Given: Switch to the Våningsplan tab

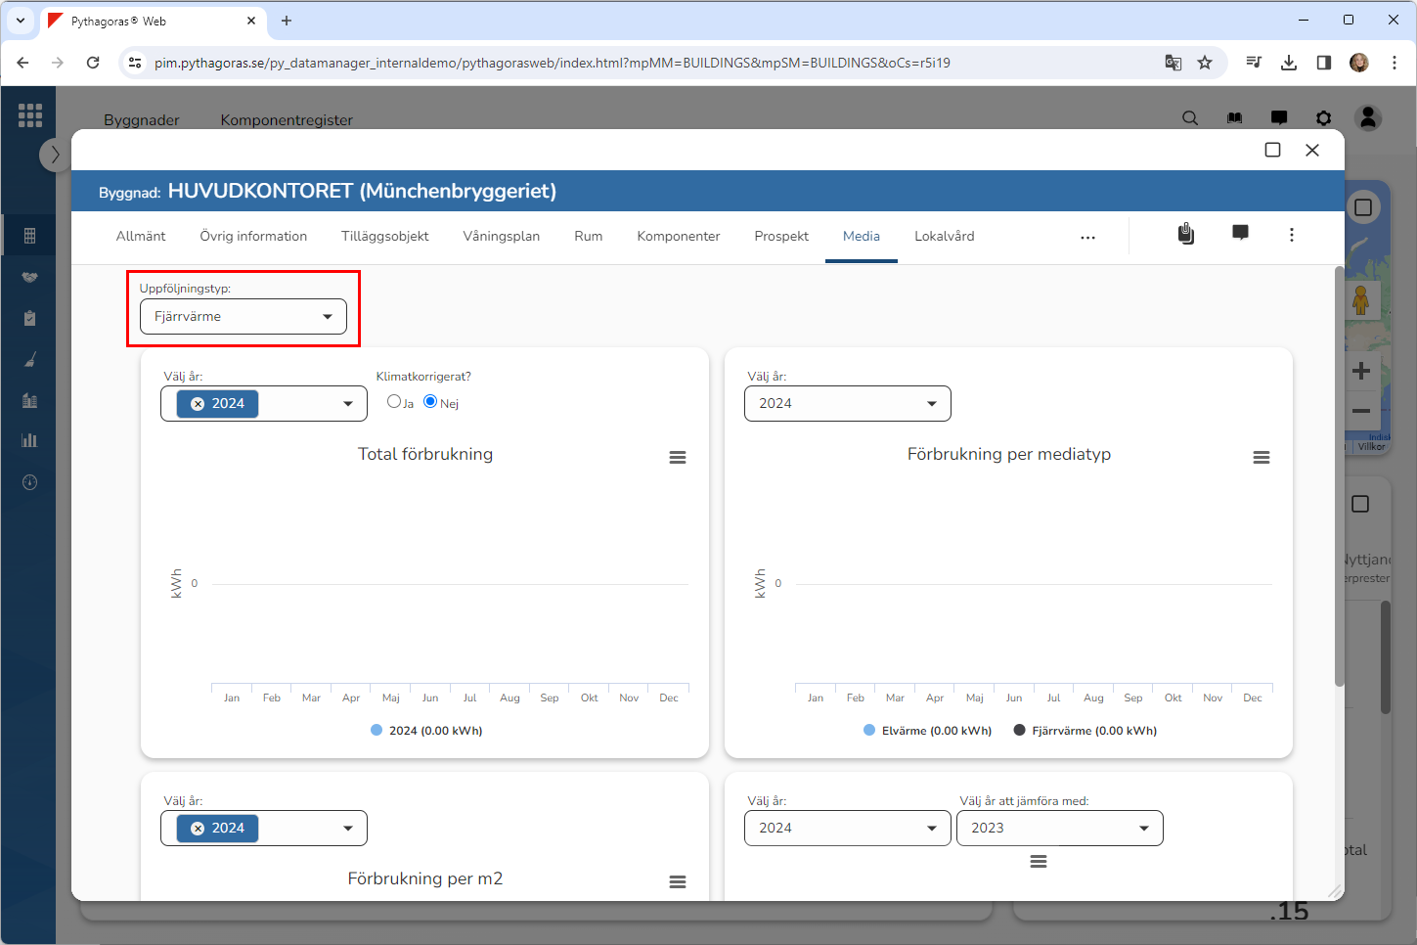Looking at the screenshot, I should [x=501, y=237].
